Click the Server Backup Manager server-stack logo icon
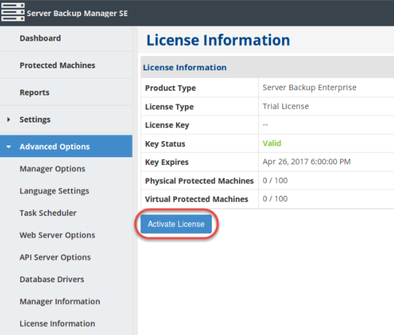 pos(13,12)
